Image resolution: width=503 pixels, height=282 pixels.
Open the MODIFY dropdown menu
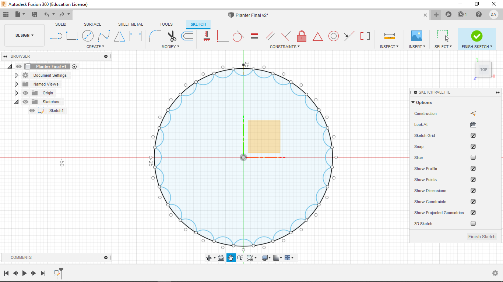tap(170, 47)
